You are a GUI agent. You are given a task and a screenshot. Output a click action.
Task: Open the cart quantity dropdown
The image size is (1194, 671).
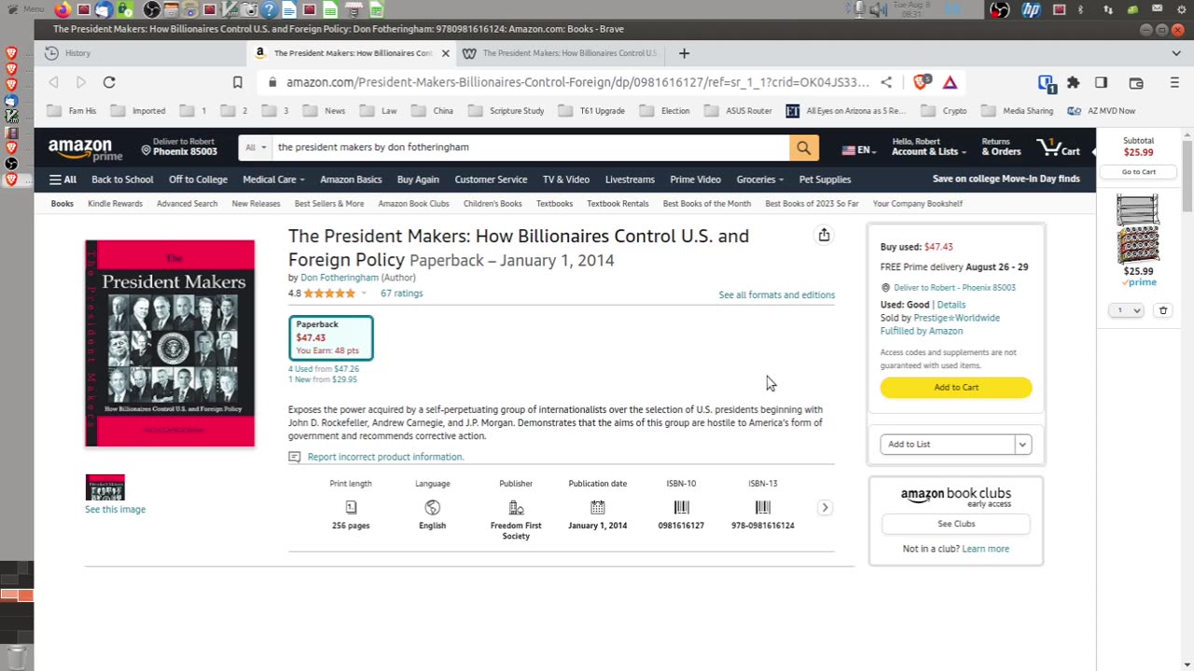coord(1126,310)
